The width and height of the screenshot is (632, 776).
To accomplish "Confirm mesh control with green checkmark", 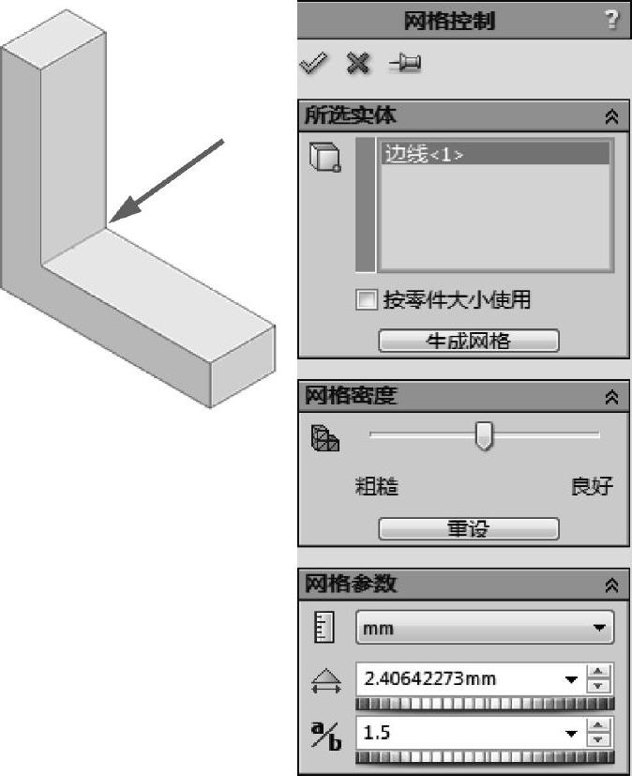I will [x=313, y=64].
